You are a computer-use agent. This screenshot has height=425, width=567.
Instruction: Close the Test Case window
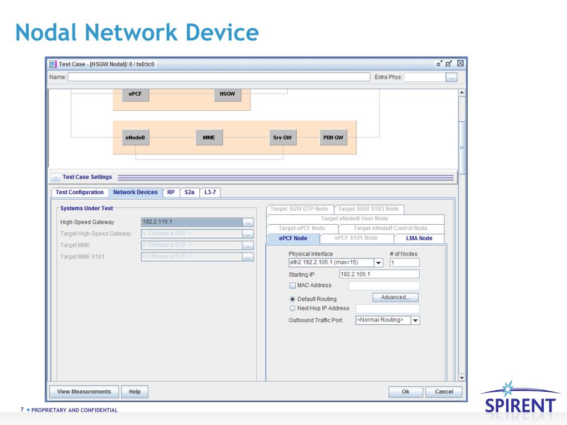[460, 64]
